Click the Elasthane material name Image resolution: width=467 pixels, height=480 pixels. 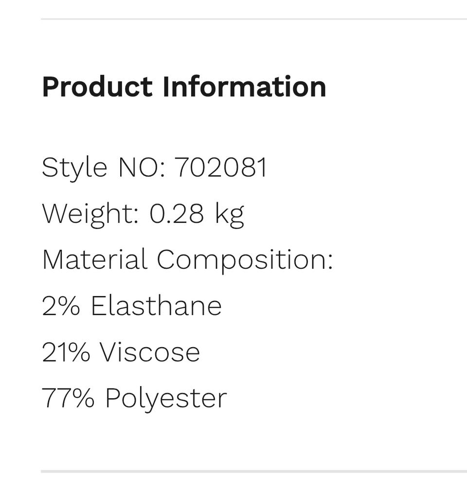pos(156,305)
